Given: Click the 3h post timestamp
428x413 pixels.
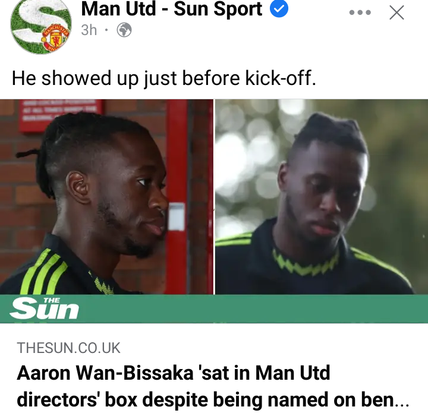Looking at the screenshot, I should coord(89,30).
